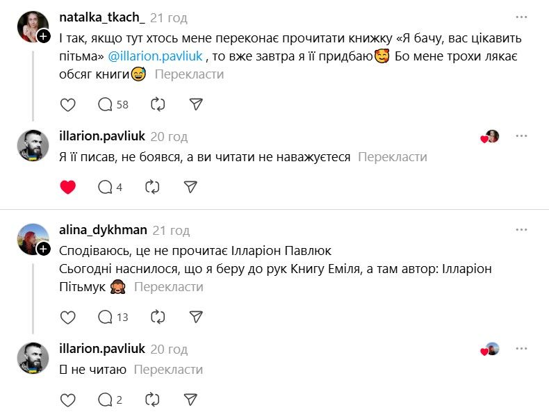Repost alina_dykhman's thread
Screen dimensions: 549x419
[x=158, y=317]
